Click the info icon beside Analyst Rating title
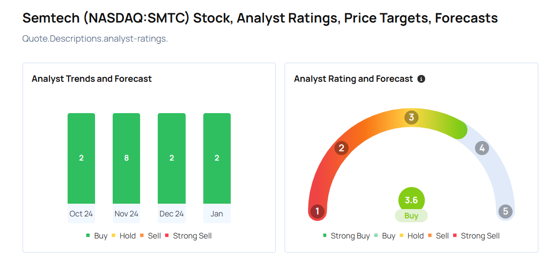This screenshot has width=556, height=260. [421, 79]
